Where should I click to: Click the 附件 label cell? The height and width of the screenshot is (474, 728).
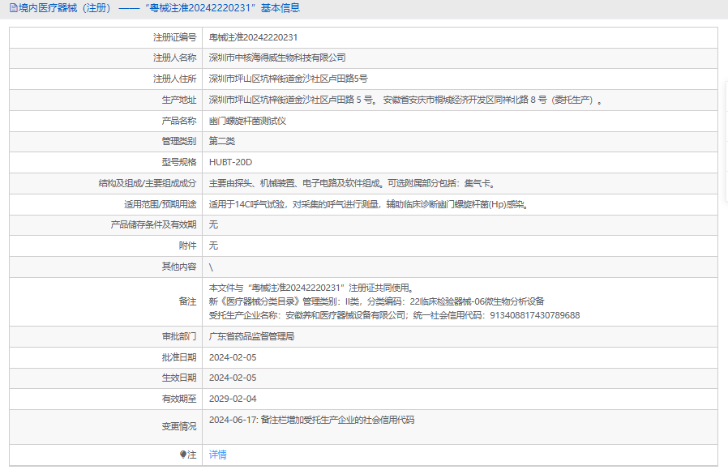pos(106,246)
